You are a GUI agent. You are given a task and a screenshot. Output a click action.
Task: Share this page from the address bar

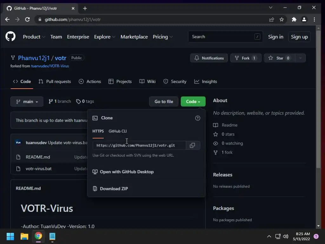[272, 19]
